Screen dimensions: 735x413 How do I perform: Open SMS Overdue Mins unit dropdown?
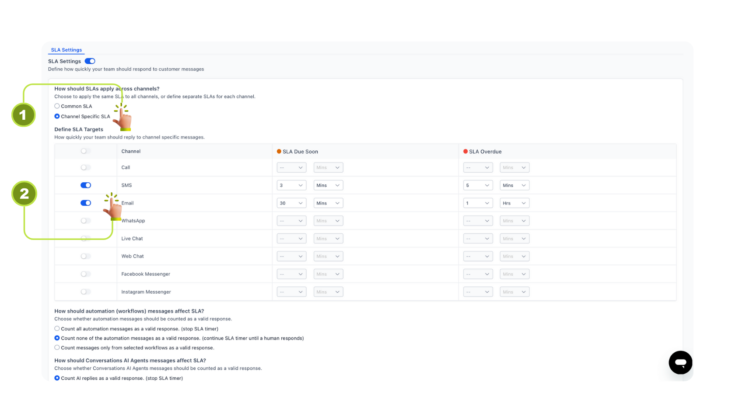(514, 185)
